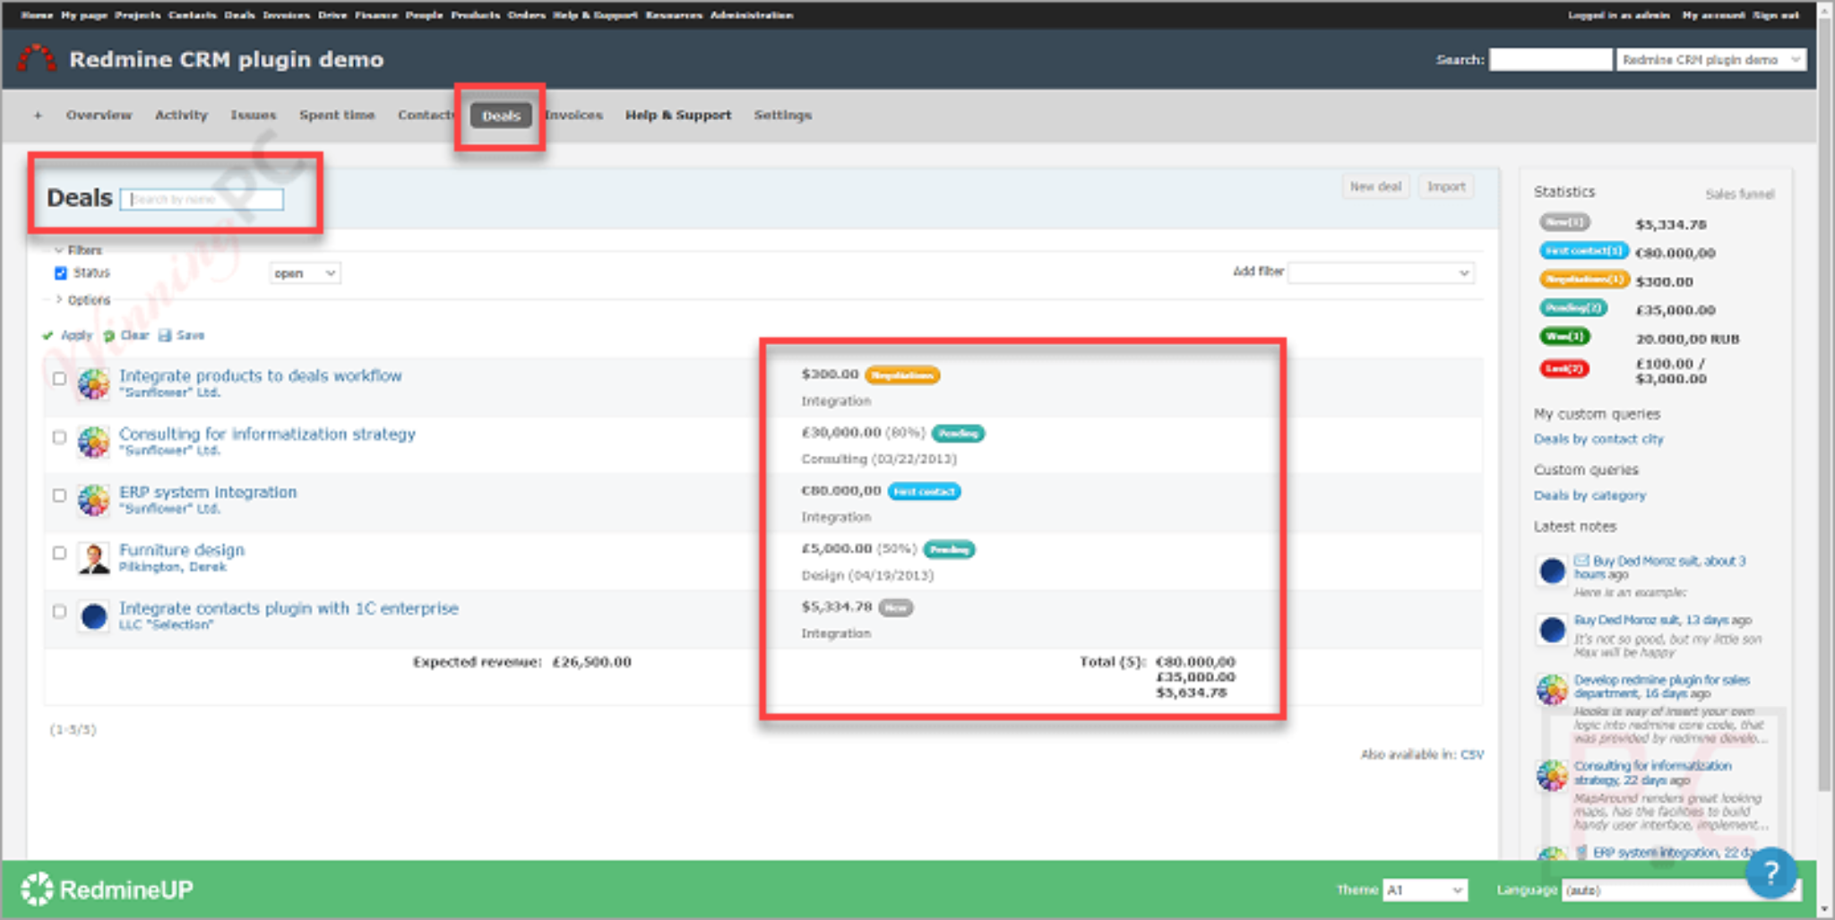Click Administration in top menu
This screenshot has height=920, width=1835.
pos(751,14)
